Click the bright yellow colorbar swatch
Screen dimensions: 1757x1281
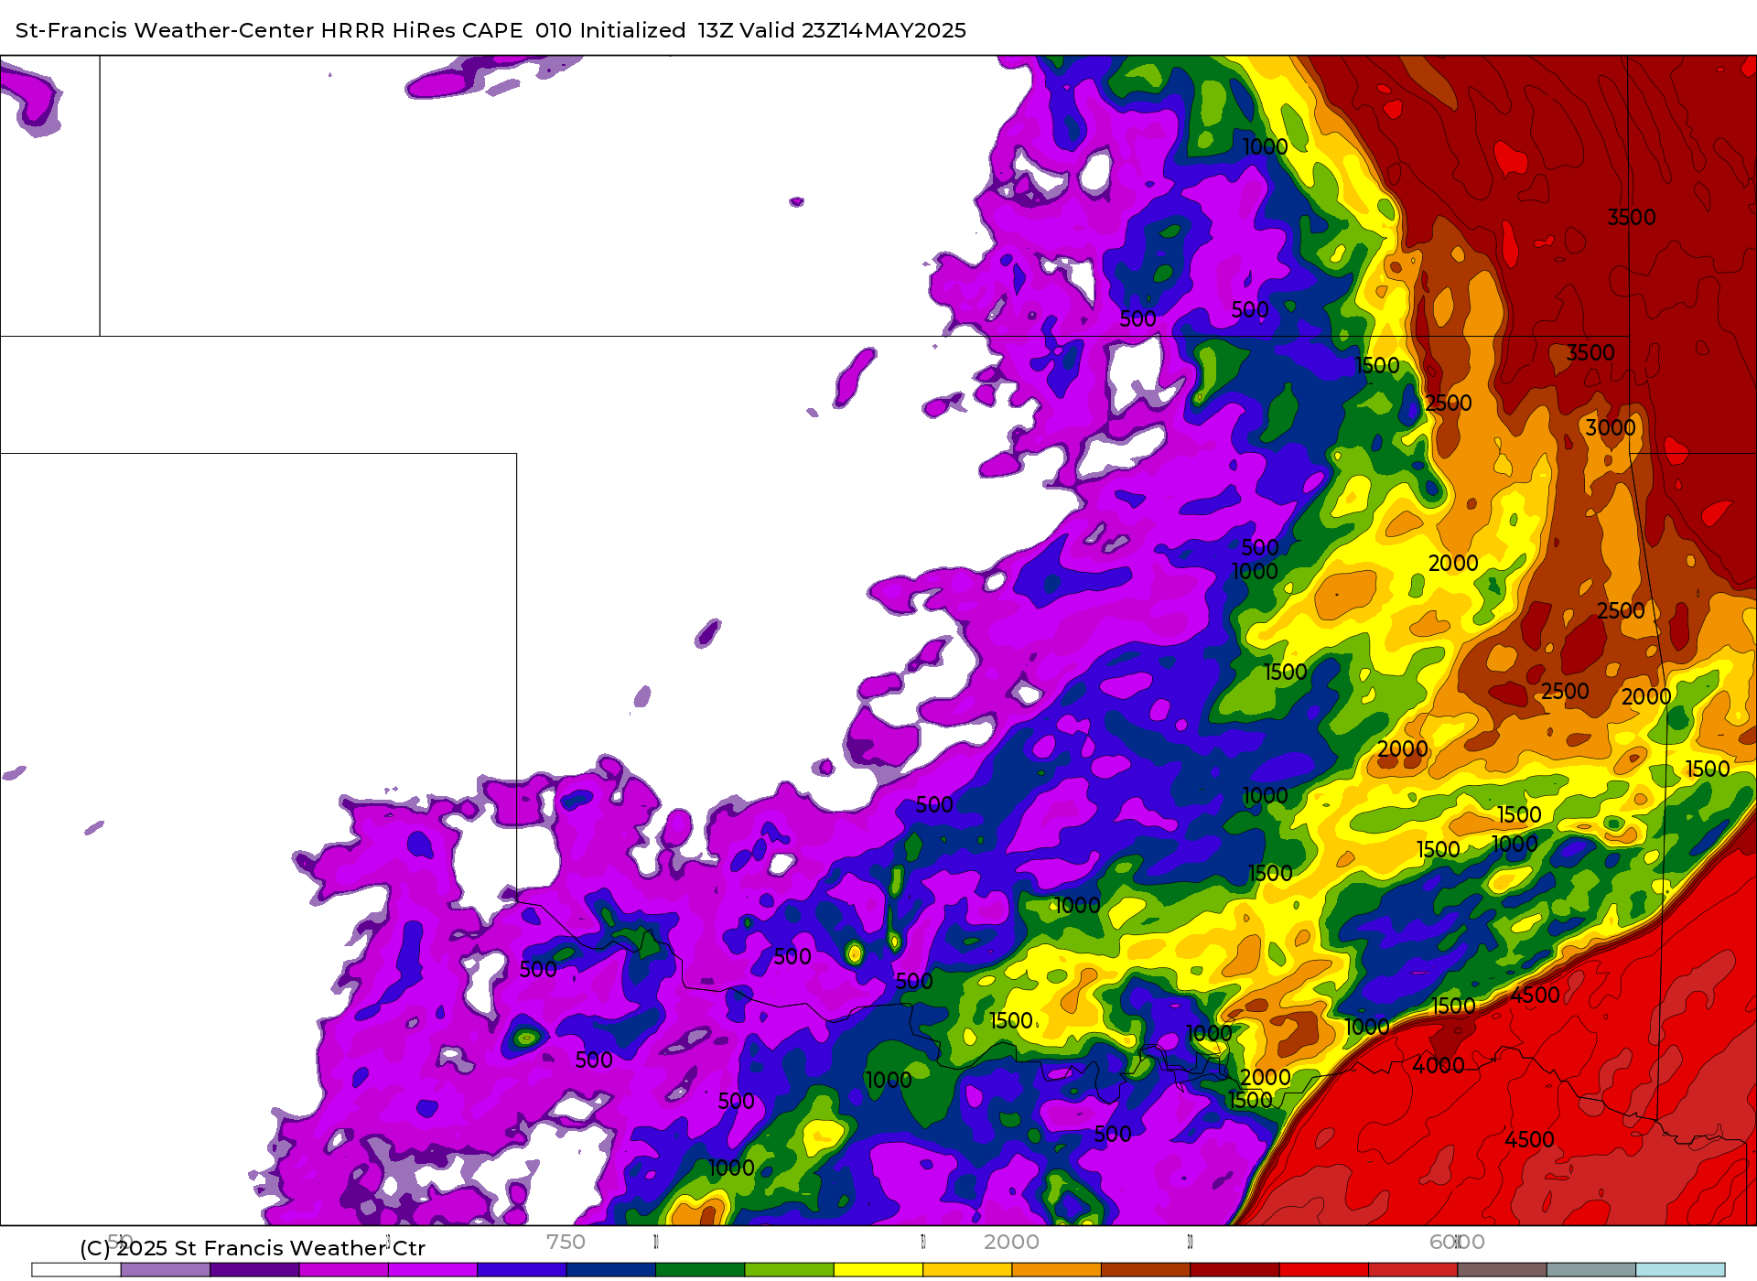(878, 1270)
